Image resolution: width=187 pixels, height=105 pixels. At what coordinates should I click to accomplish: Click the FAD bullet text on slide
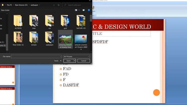pos(67,69)
